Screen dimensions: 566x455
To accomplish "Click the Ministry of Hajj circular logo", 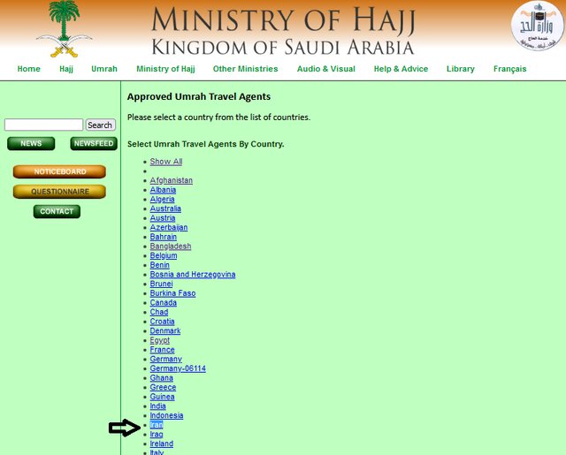I will click(x=537, y=26).
